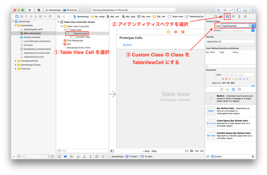
Task: Open AppDelegate.swift
Action: point(33,29)
